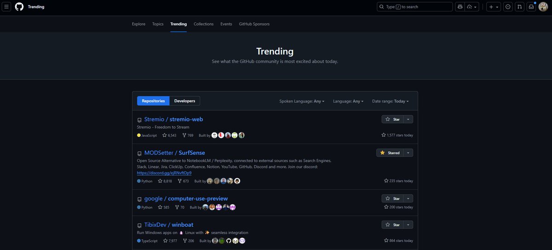The height and width of the screenshot is (250, 552).
Task: View winboat's 7,977 stargazers
Action: (170, 241)
